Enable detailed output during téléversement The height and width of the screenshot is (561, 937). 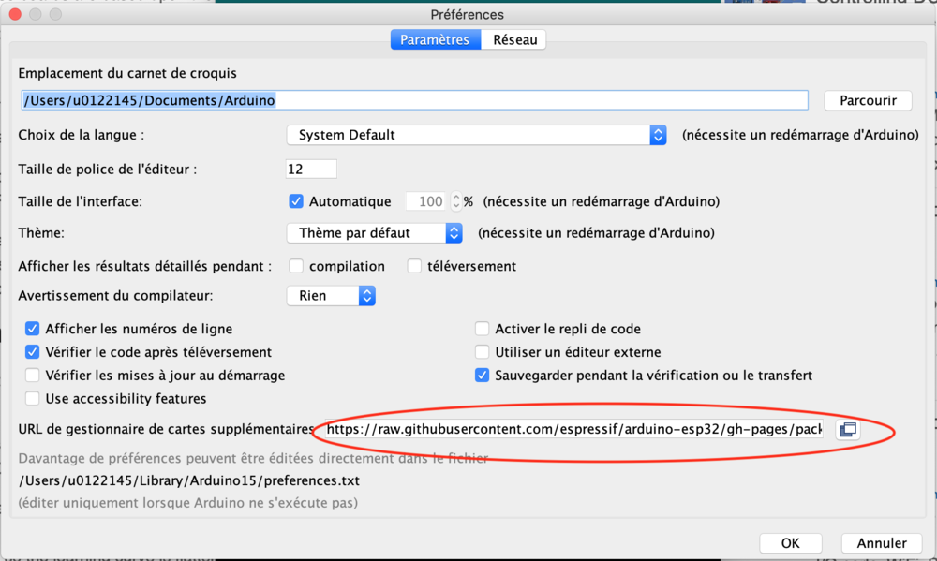[414, 266]
